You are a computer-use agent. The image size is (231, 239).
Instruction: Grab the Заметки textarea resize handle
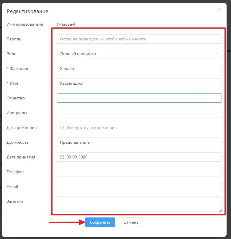coord(220,210)
